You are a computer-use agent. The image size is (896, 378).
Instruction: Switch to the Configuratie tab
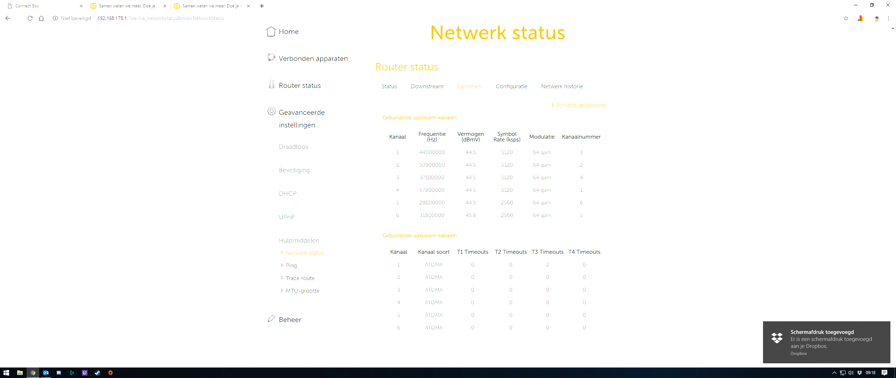point(511,86)
